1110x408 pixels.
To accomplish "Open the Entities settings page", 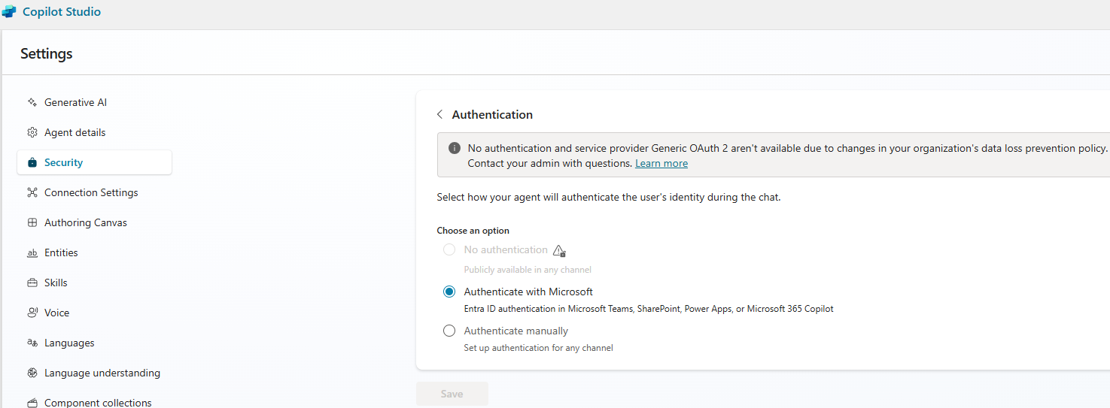I will [x=61, y=252].
